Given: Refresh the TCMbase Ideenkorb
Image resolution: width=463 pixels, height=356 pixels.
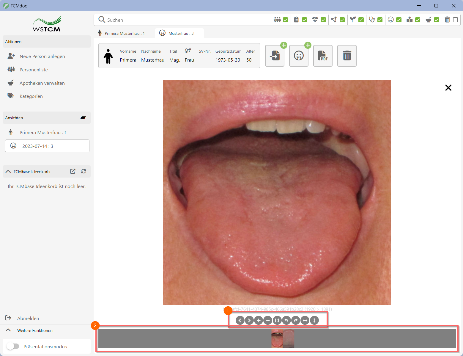Looking at the screenshot, I should [x=84, y=171].
